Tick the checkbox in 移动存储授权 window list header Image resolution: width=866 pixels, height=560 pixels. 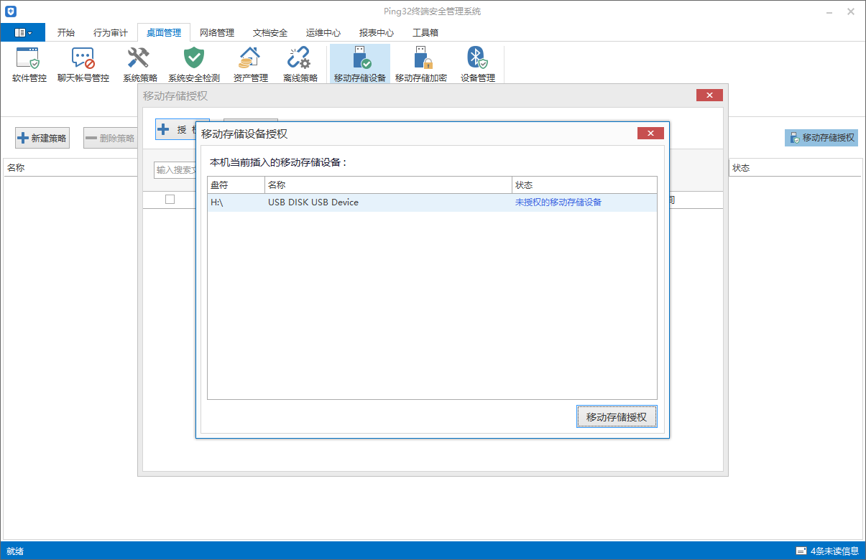click(x=170, y=200)
